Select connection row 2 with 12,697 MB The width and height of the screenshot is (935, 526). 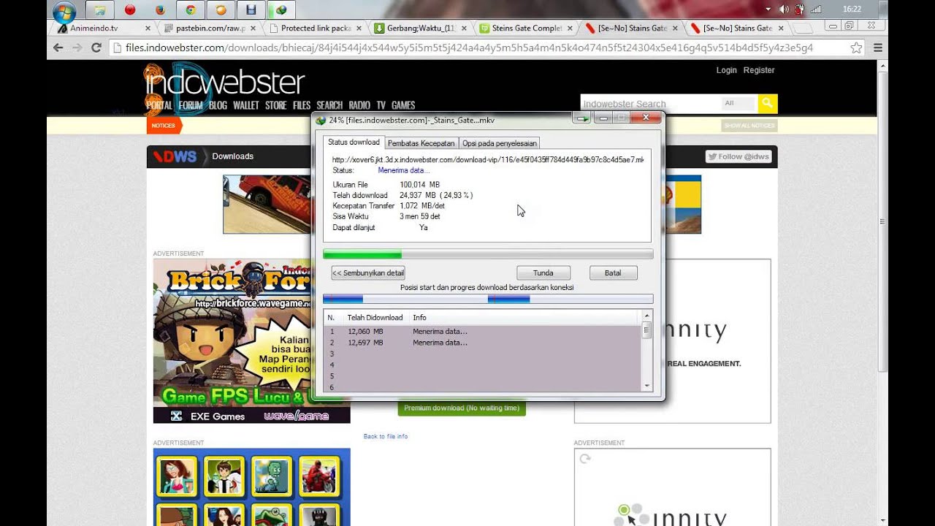point(482,343)
